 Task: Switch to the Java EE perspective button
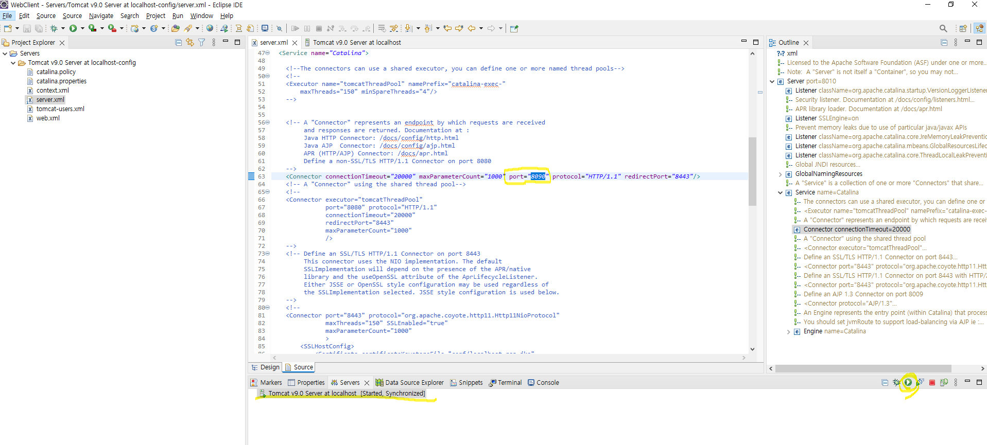(x=979, y=28)
